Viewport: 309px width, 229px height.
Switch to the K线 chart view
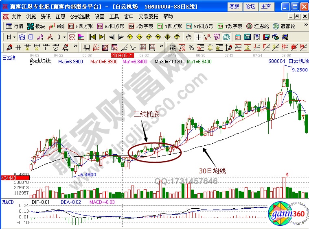[x=57, y=26]
